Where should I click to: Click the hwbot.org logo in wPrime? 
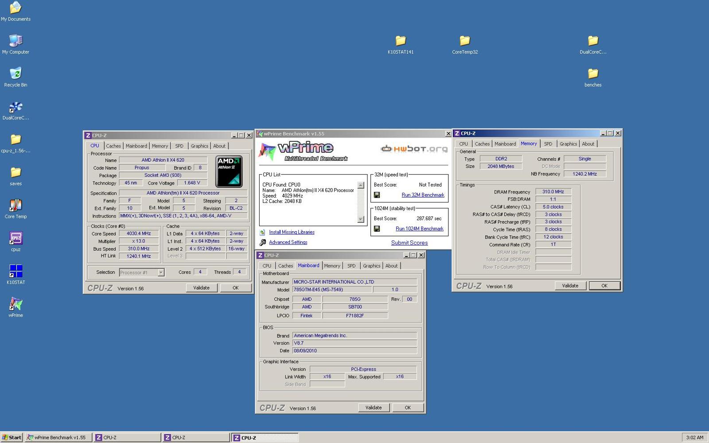point(414,149)
